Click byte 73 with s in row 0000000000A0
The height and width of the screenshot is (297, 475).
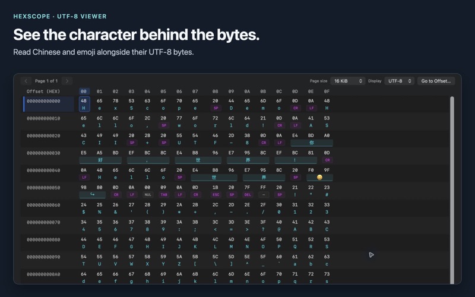pyautogui.click(x=327, y=277)
